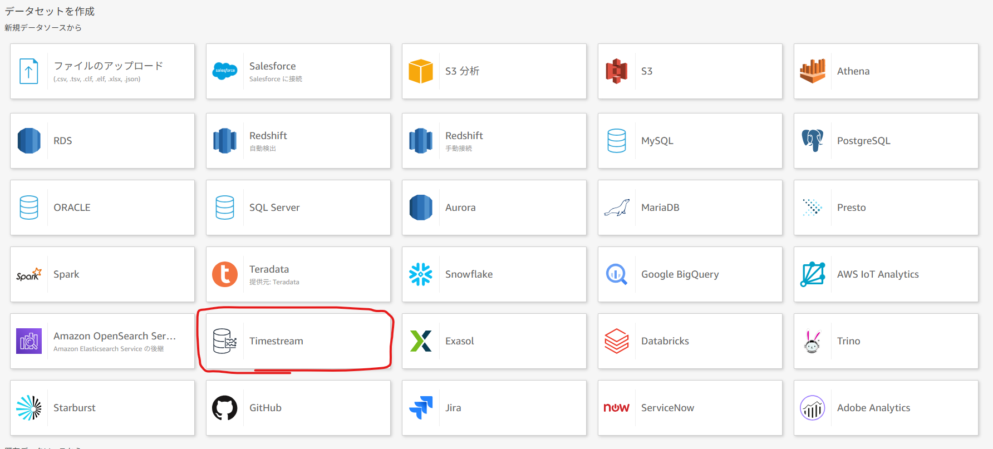
Task: Click the 手動接続 subtitle under Redshift
Action: [x=459, y=149]
